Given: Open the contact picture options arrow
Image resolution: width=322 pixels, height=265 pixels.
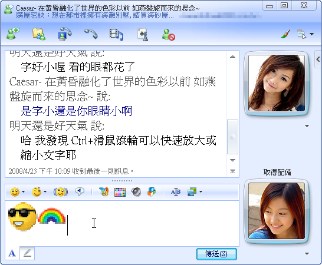Looking at the screenshot, I should [x=307, y=126].
